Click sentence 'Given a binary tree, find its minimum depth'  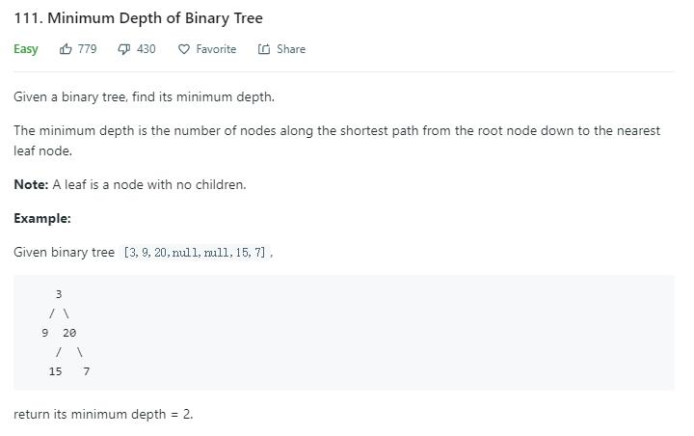pos(144,97)
